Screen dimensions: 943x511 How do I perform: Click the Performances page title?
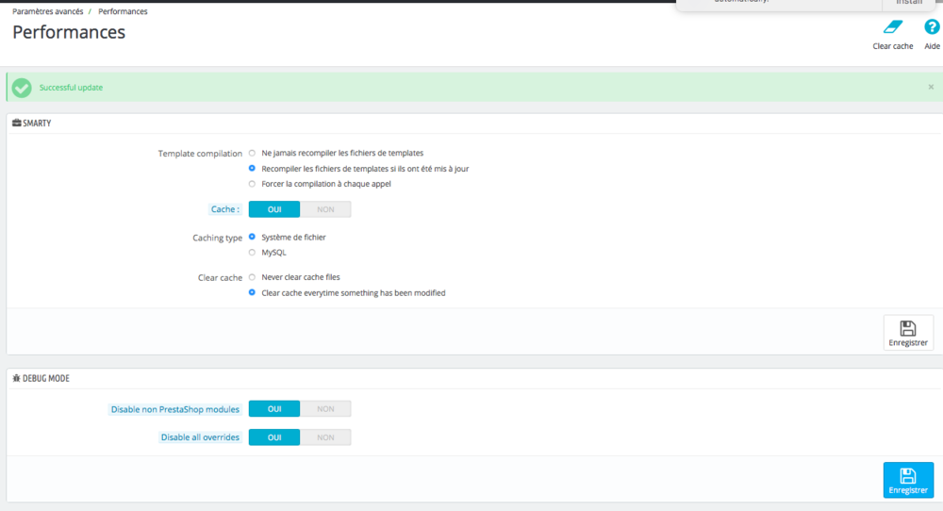(69, 32)
